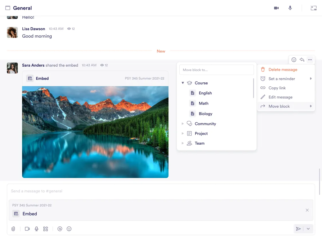Image resolution: width=322 pixels, height=242 pixels.
Task: Start a video call in General
Action: click(276, 8)
